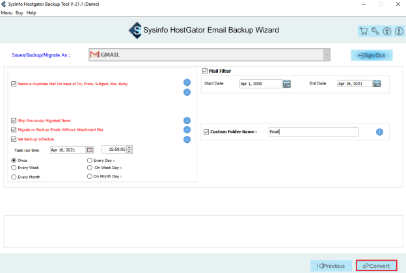Uncheck Custom Folder Name checkbox
Viewport: 406px width, 273px height.
(206, 132)
